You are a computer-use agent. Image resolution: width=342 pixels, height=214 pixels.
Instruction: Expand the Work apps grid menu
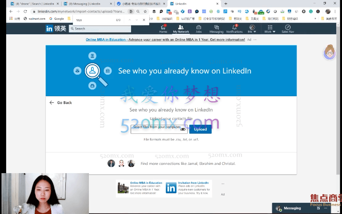tap(270, 29)
